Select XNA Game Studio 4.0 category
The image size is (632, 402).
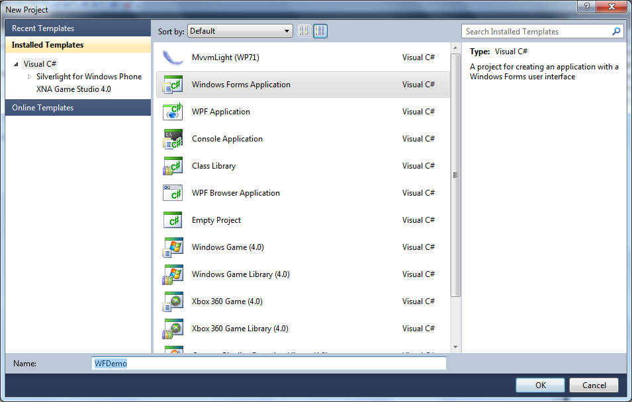pos(73,89)
